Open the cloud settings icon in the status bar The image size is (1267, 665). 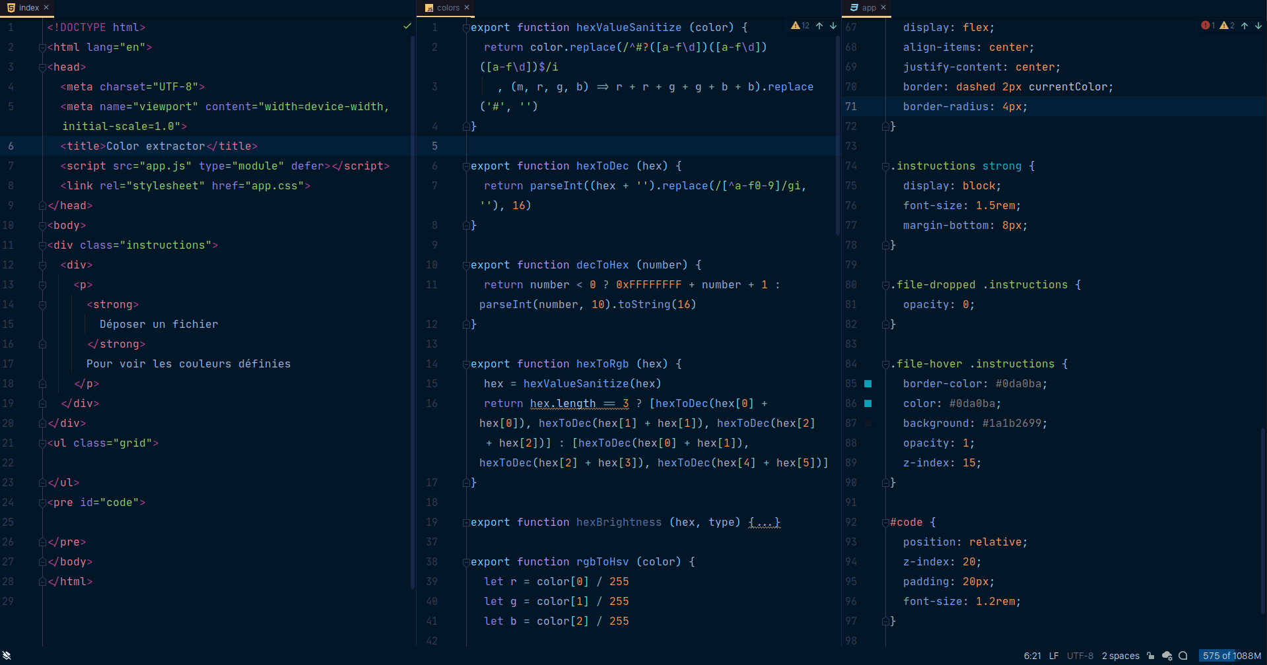point(1167,656)
